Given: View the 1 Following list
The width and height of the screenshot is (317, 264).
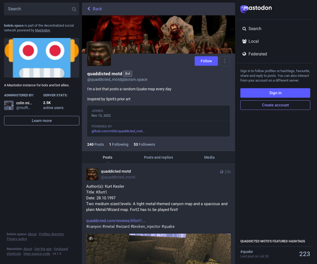Looking at the screenshot, I should [119, 144].
